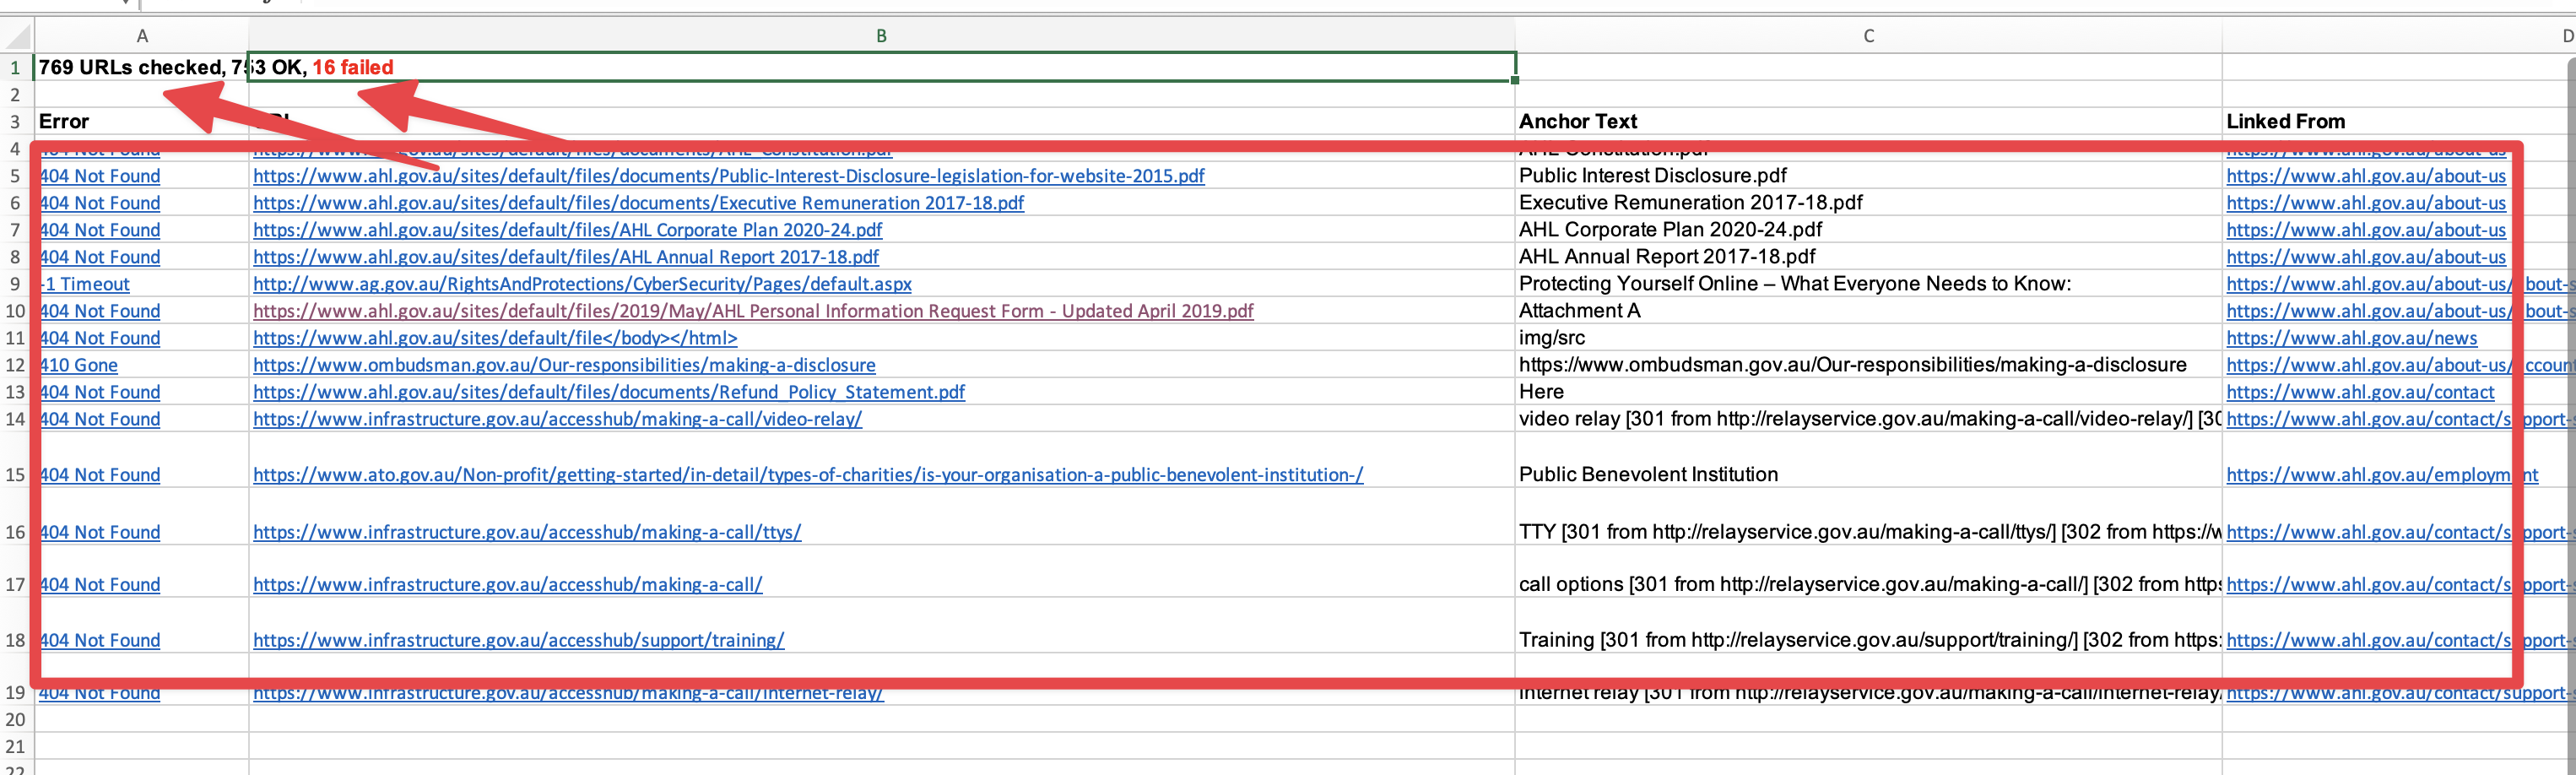Click the select-all corner triangle

(x=18, y=37)
